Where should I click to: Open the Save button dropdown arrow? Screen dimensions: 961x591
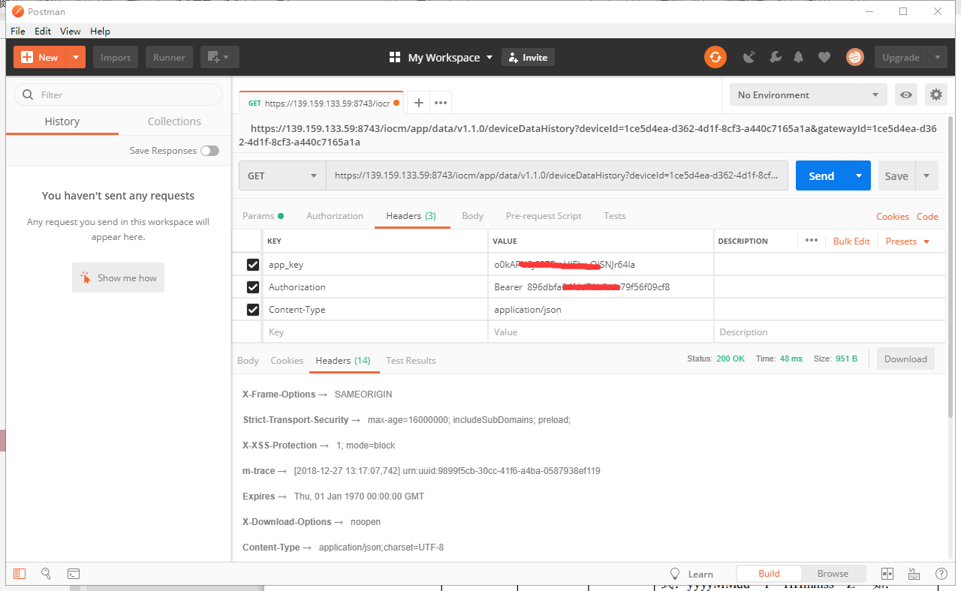point(926,175)
